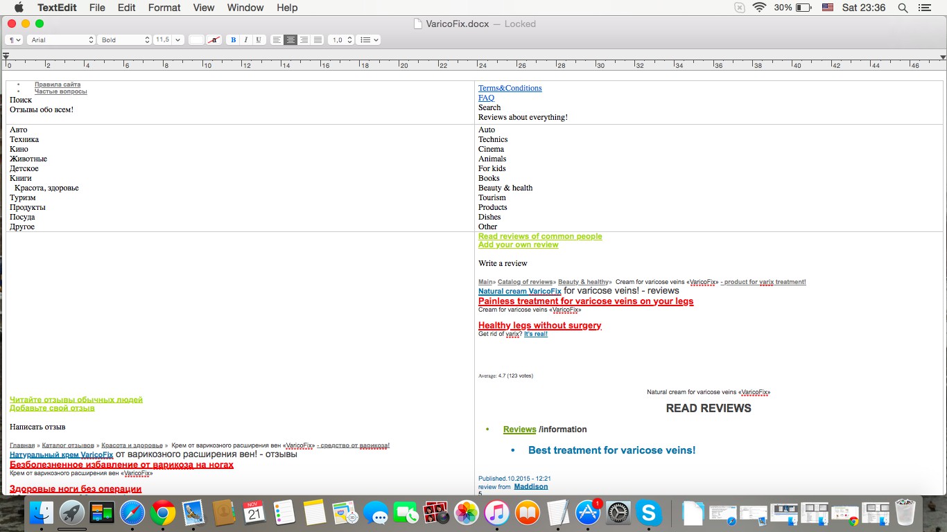Click the Read reviews of common people link
Image resolution: width=947 pixels, height=532 pixels.
540,236
